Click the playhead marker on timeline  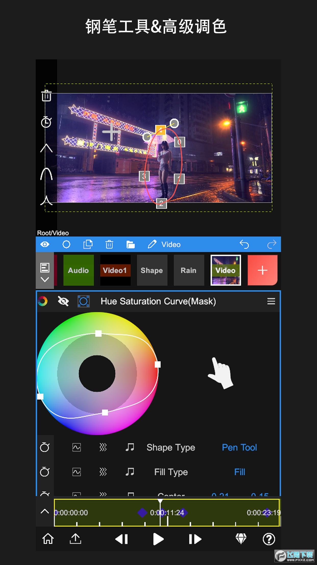click(x=160, y=501)
